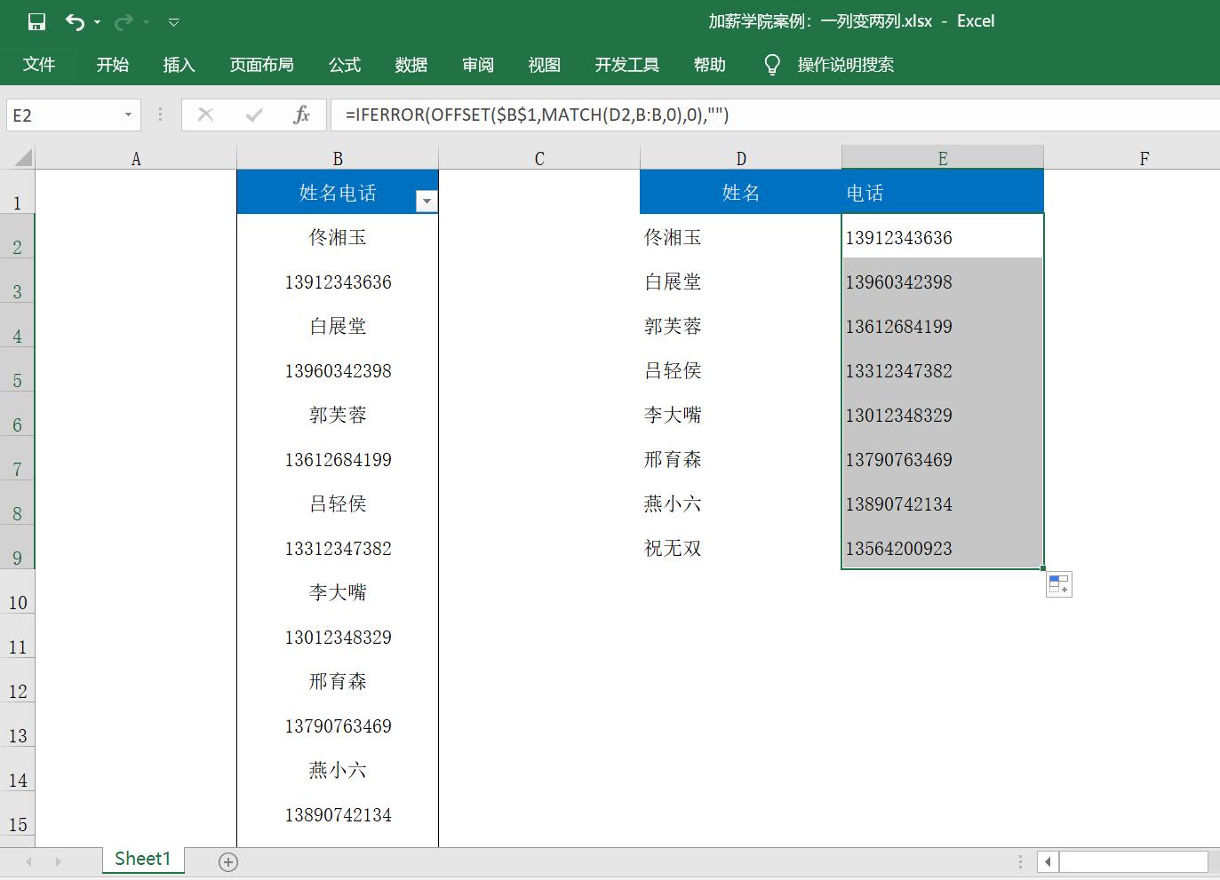Select cell D5 containing 吕轻侯
Image resolution: width=1220 pixels, height=880 pixels.
click(740, 370)
